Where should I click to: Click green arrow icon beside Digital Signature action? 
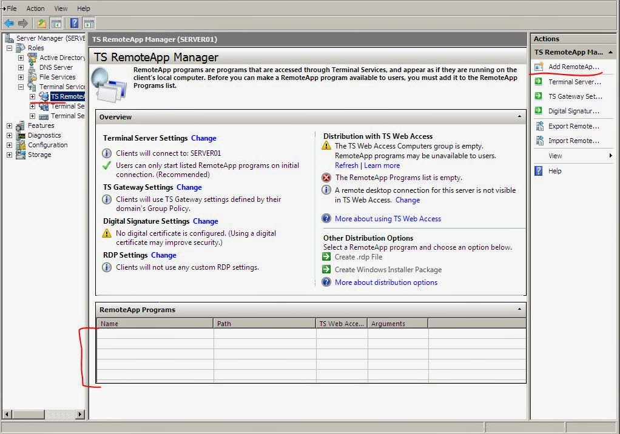(539, 110)
